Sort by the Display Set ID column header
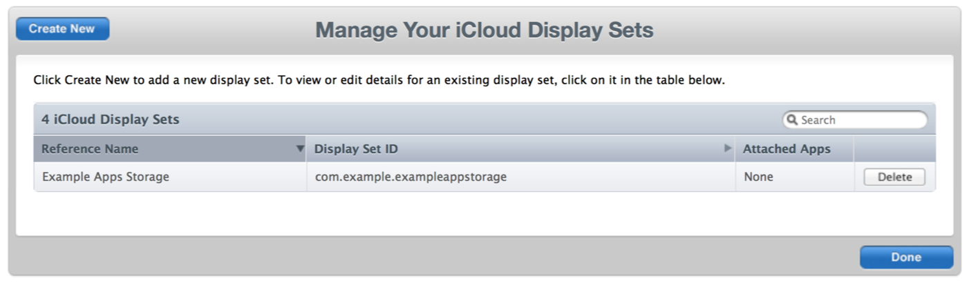The width and height of the screenshot is (969, 283). pyautogui.click(x=356, y=148)
